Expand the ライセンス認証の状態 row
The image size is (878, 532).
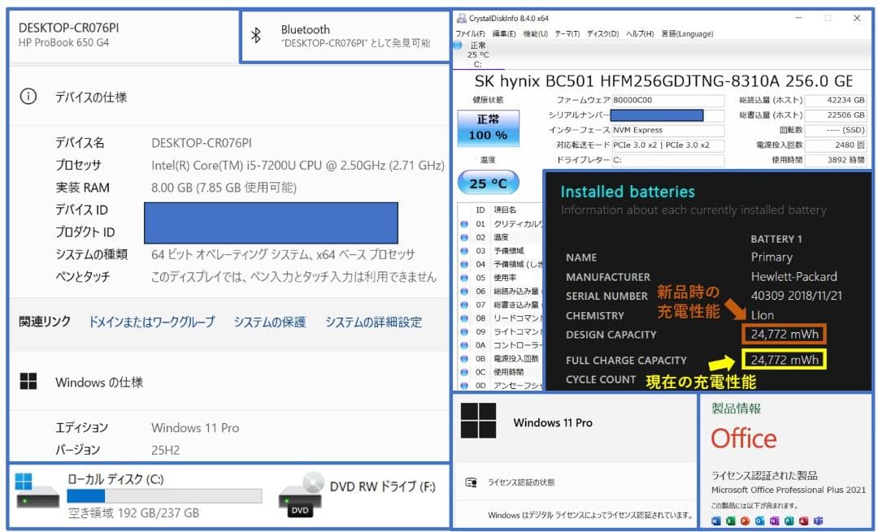click(574, 482)
